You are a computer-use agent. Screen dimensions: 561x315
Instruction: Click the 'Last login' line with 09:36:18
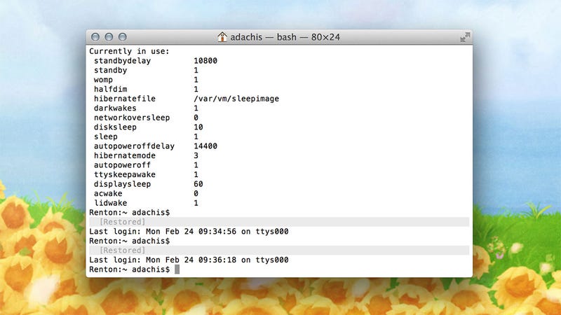tap(189, 260)
